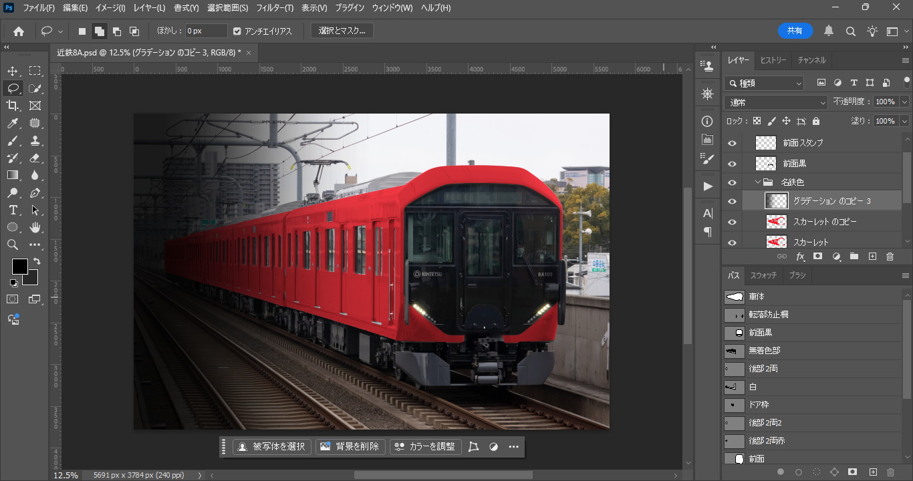Viewport: 913px width, 481px height.
Task: Collapse the 名鉄色 layer group
Action: pyautogui.click(x=758, y=182)
